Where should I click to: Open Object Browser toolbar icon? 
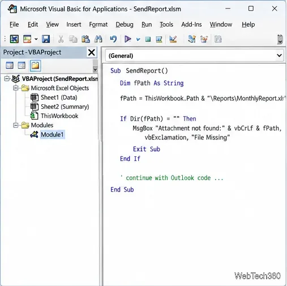[x=204, y=39]
